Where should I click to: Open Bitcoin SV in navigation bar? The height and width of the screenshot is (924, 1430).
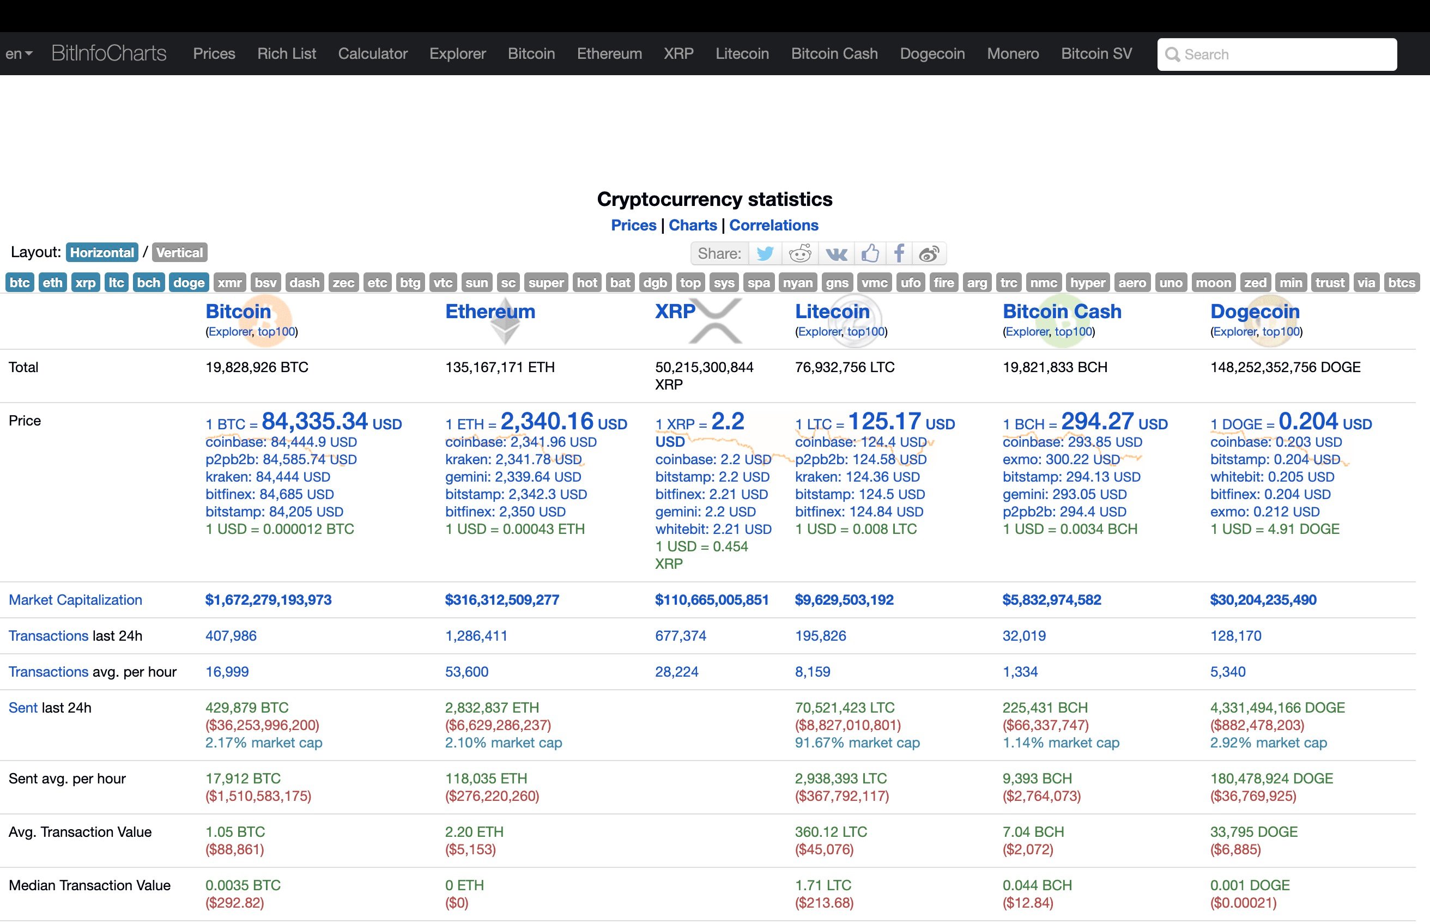coord(1096,54)
